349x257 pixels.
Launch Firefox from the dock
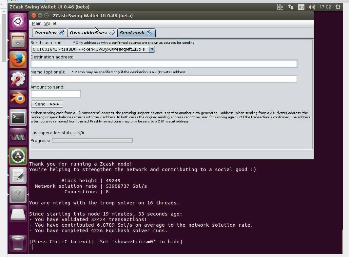(x=18, y=60)
